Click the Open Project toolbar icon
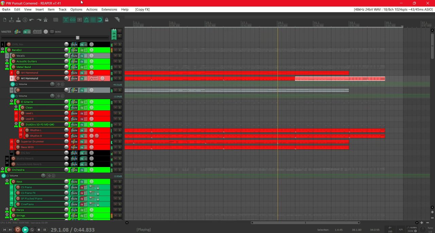 [x=12, y=20]
